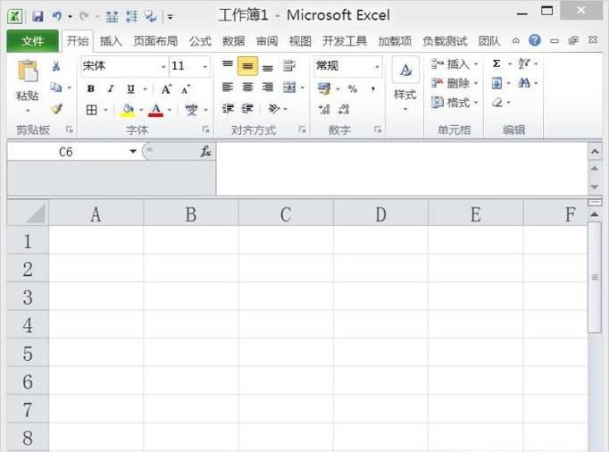Open the 公式 ribbon tab
This screenshot has width=609, height=452.
[x=200, y=41]
